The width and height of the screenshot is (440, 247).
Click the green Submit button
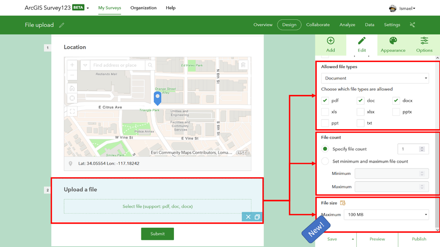tap(157, 233)
